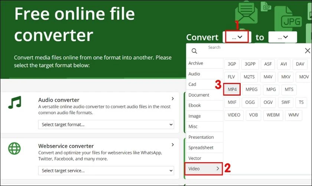Choose the MPEG format
312x186 pixels.
tap(251, 89)
